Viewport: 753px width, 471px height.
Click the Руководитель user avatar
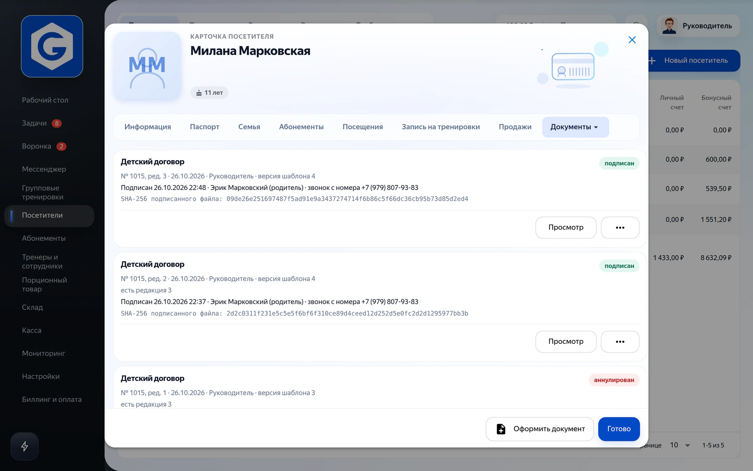(669, 26)
